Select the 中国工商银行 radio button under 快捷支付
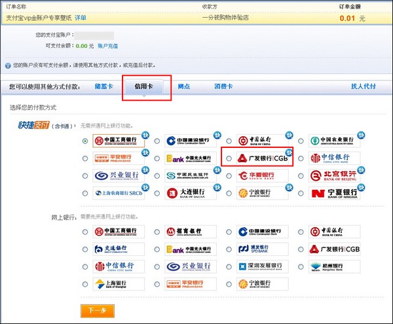 (85, 141)
